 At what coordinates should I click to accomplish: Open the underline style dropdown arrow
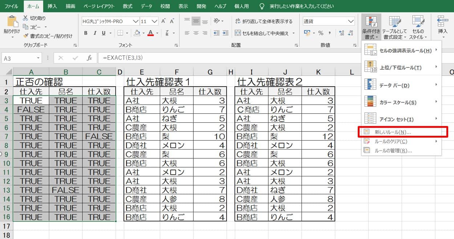(110, 33)
